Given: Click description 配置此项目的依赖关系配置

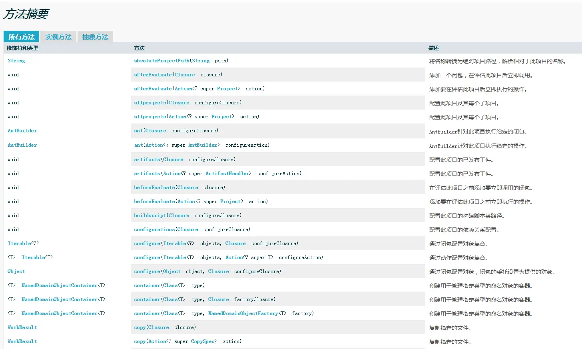Looking at the screenshot, I should tap(464, 230).
